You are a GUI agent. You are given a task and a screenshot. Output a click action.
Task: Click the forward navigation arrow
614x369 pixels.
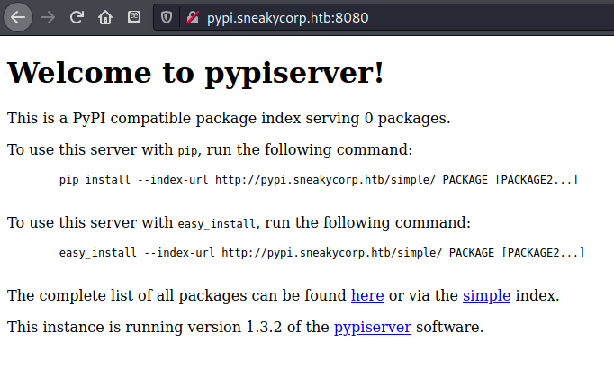pos(49,17)
